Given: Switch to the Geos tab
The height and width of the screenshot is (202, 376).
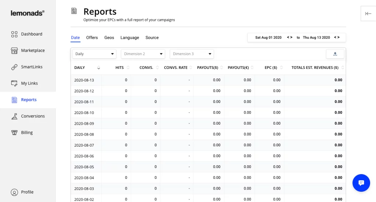Looking at the screenshot, I should 109,38.
